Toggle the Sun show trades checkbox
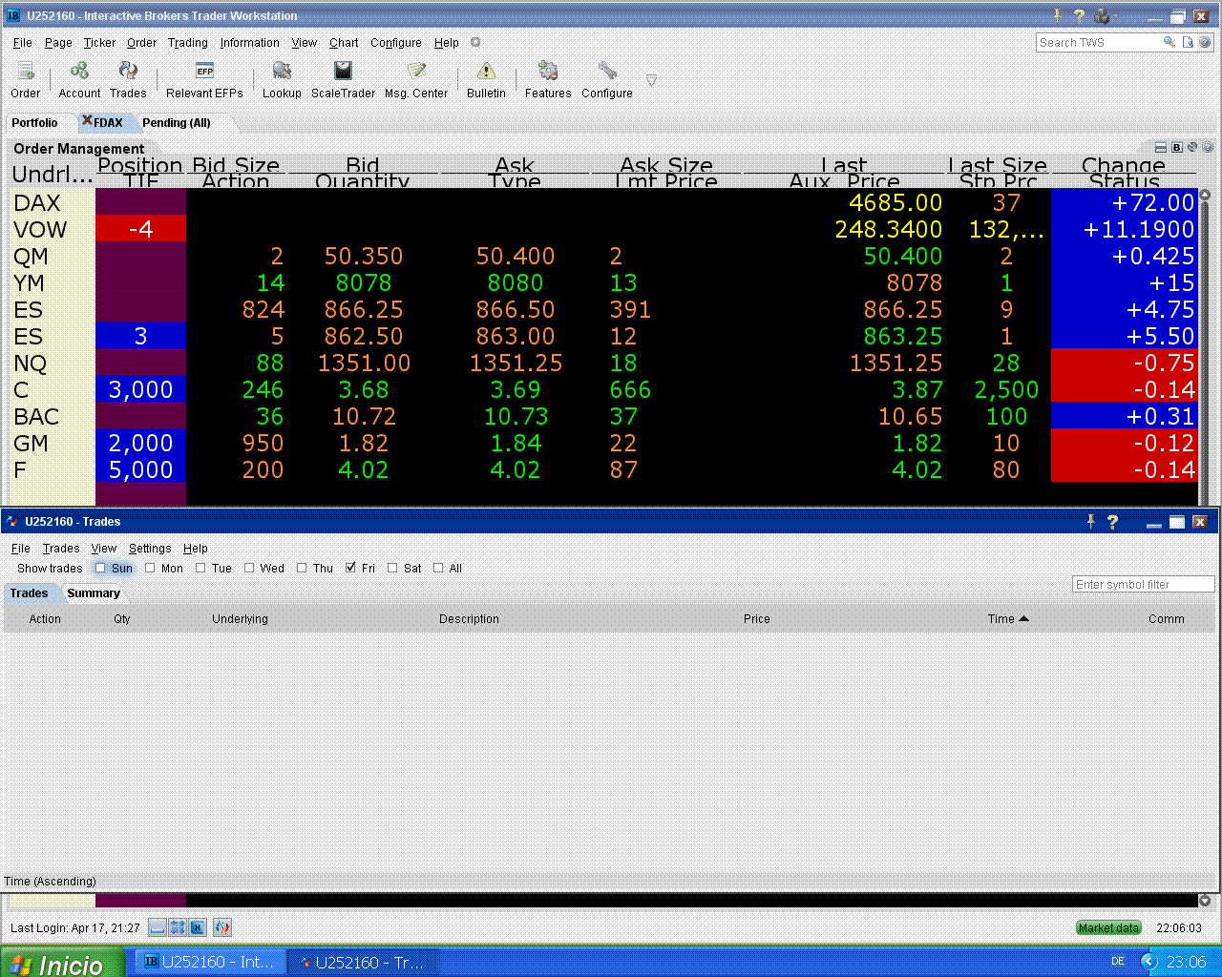The image size is (1222, 977). (x=100, y=568)
